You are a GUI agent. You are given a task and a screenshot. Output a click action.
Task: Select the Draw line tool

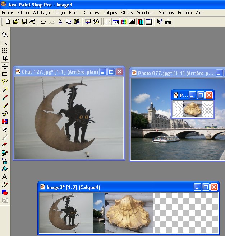pyautogui.click(x=5, y=184)
